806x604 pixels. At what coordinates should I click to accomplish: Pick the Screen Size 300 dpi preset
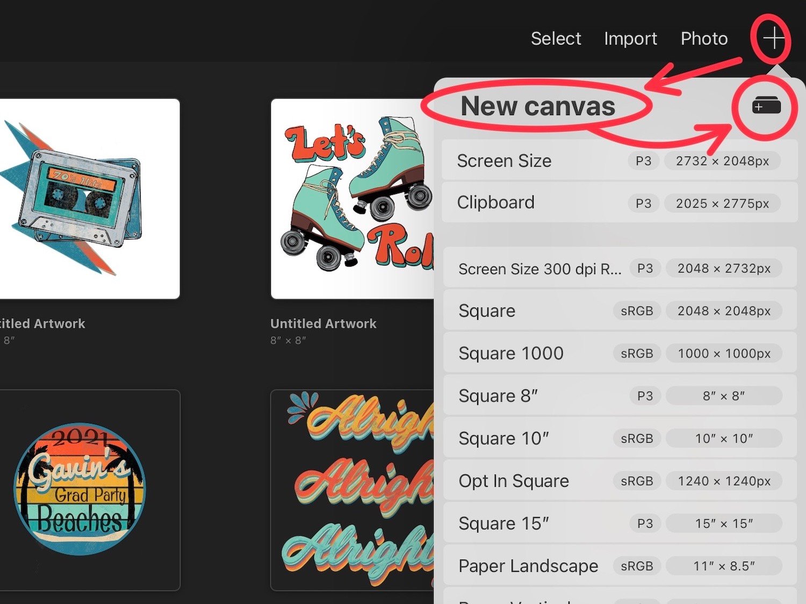(618, 268)
